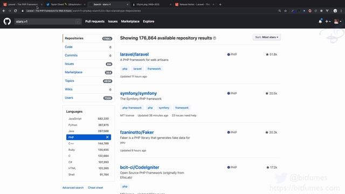The width and height of the screenshot is (345, 194).
Task: Open the laravel/laravel repository link
Action: [134, 54]
